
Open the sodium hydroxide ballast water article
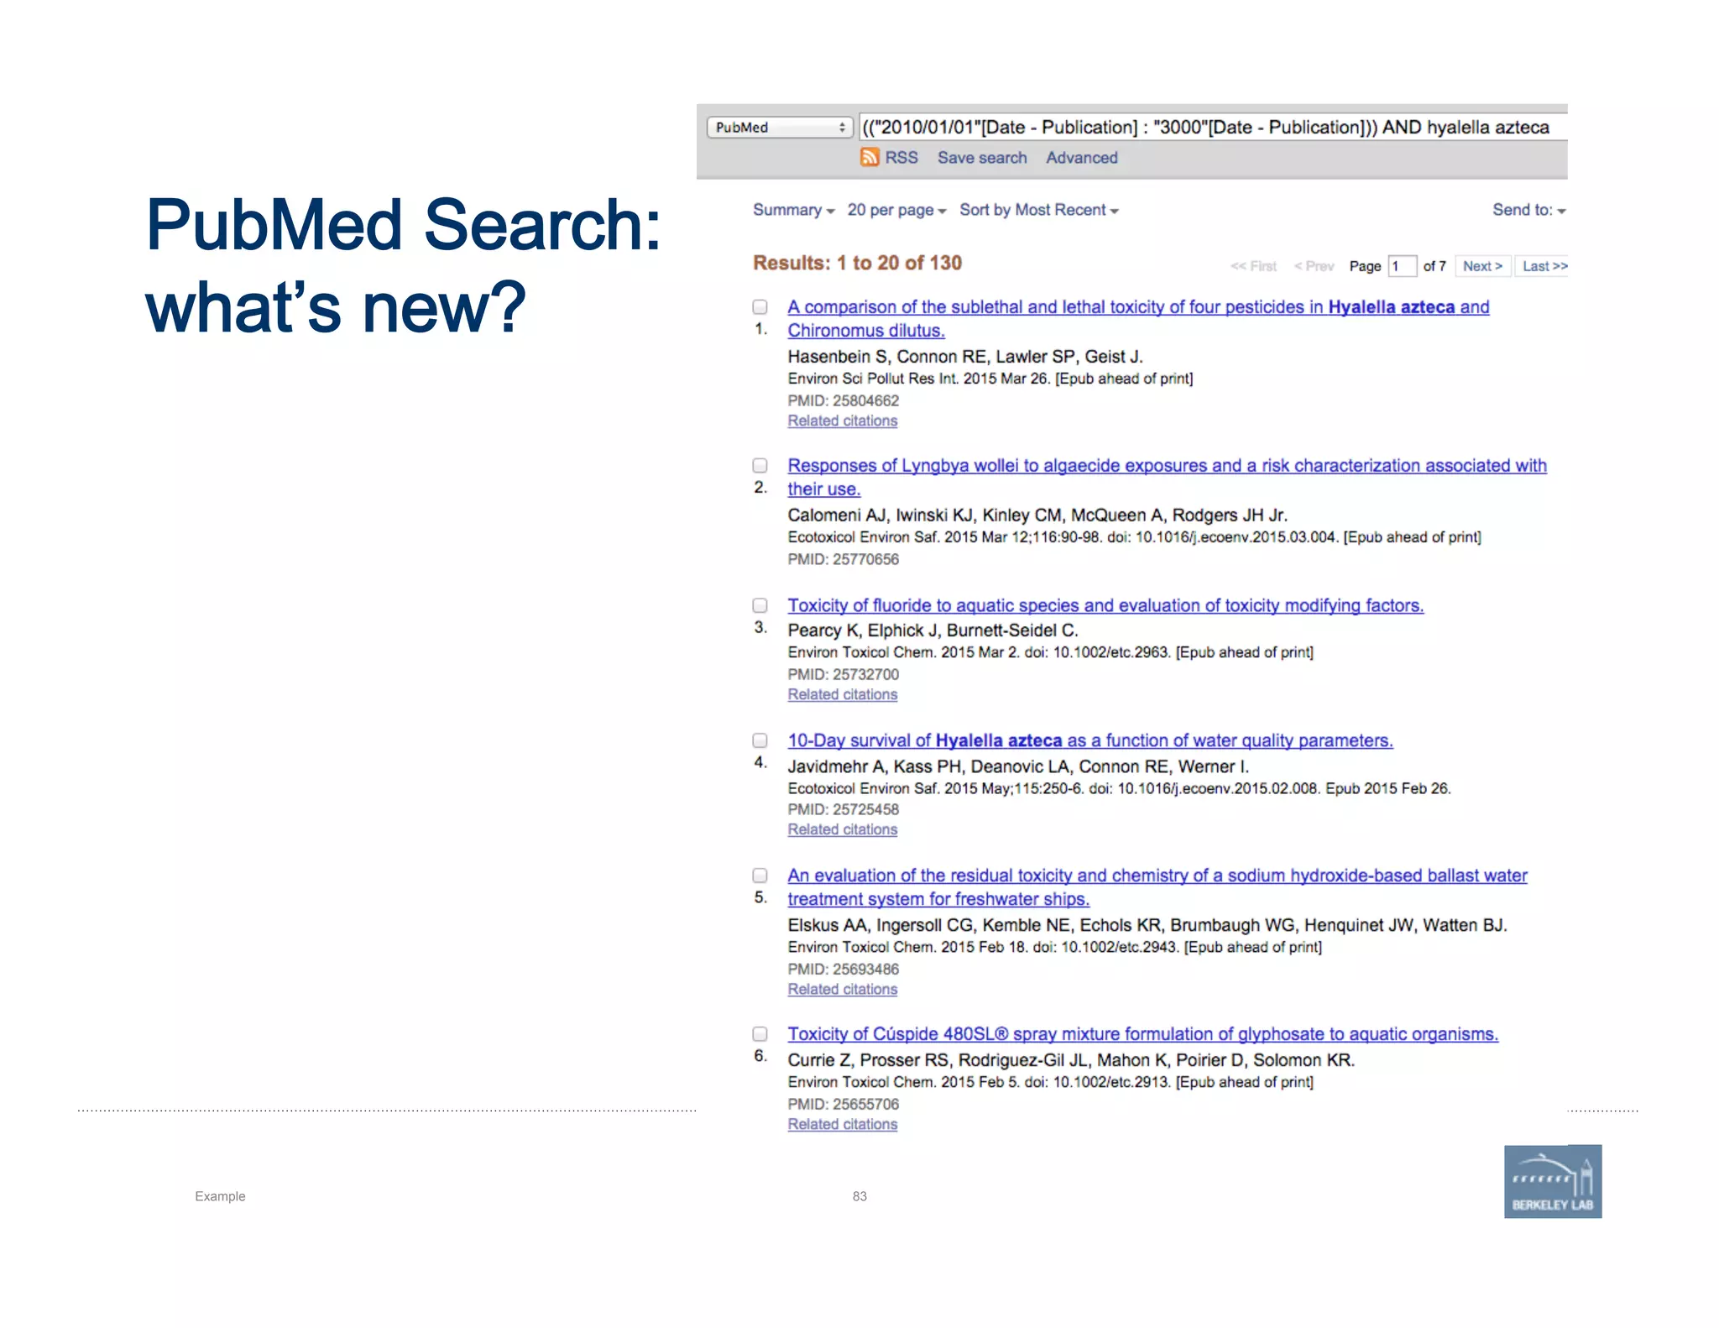tap(1157, 887)
